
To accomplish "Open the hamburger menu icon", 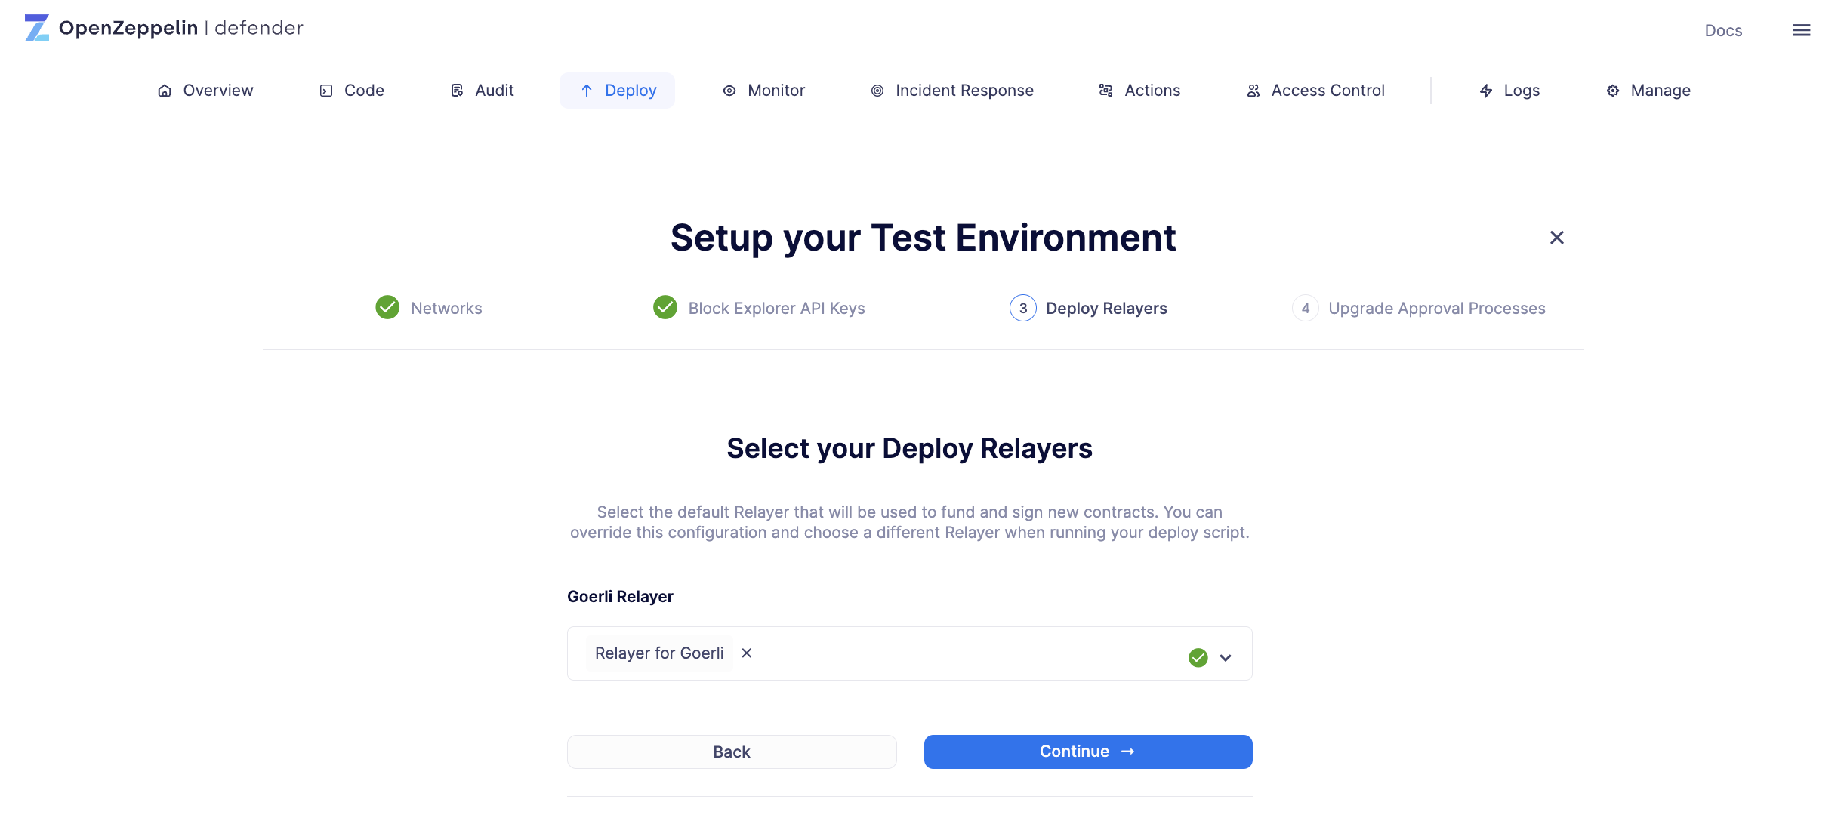I will [1801, 30].
